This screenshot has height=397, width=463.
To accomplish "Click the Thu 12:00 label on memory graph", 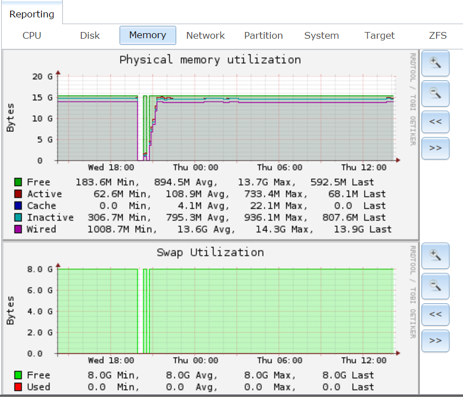I will click(364, 167).
